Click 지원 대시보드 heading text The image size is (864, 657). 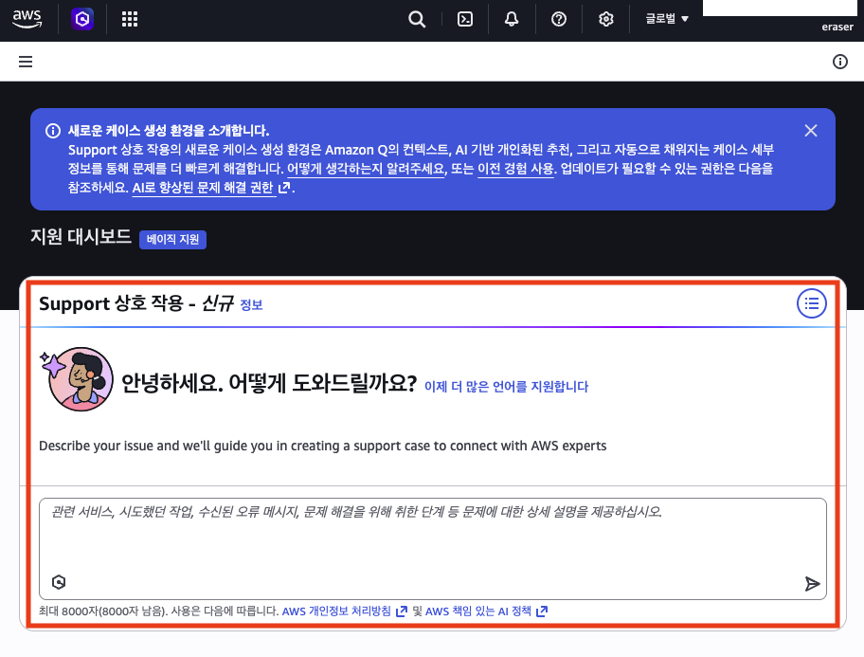pyautogui.click(x=81, y=237)
